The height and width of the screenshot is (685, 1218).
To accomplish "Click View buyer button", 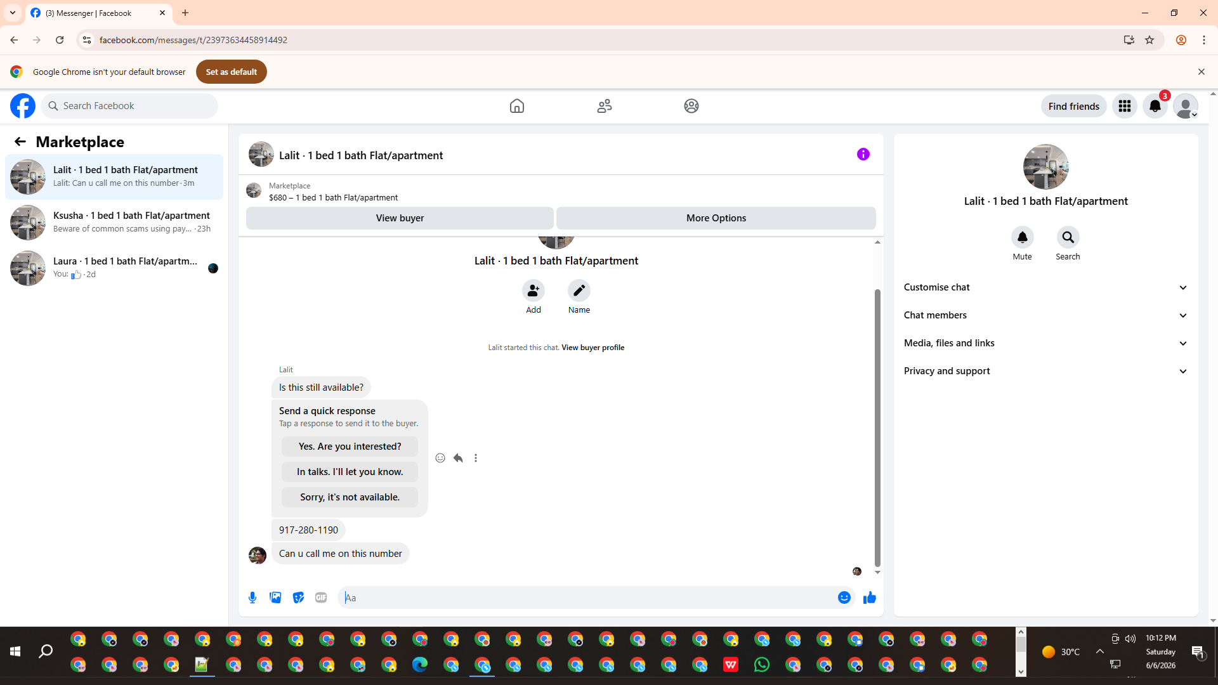I will [400, 218].
